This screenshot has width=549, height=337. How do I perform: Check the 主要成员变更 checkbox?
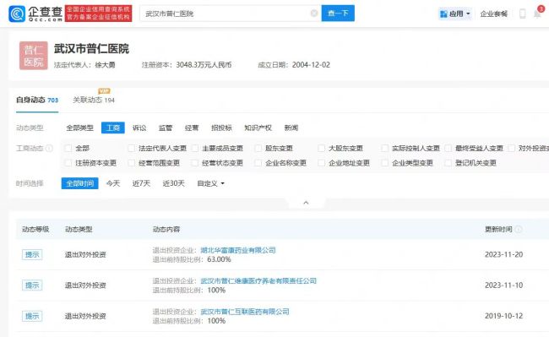(194, 148)
